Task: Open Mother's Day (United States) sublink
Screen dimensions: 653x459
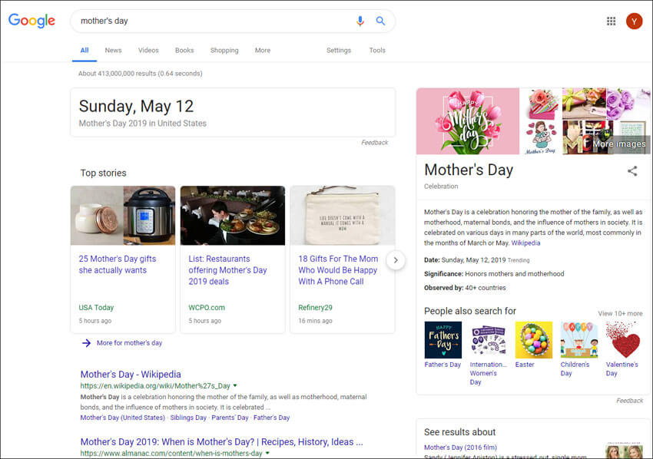Action: pos(122,418)
